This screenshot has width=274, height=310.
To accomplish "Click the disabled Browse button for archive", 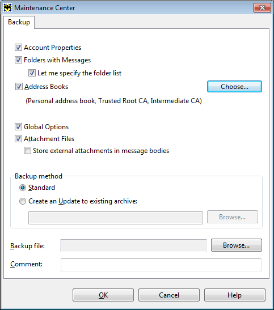I will (233, 217).
